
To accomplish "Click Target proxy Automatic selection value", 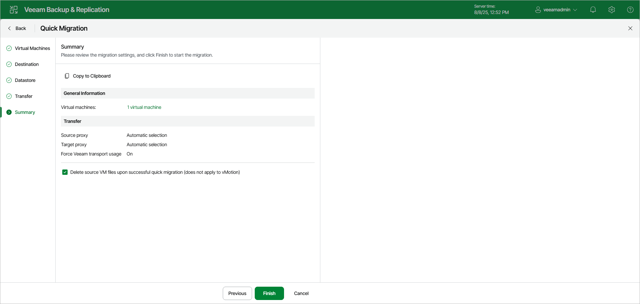I will coord(147,145).
